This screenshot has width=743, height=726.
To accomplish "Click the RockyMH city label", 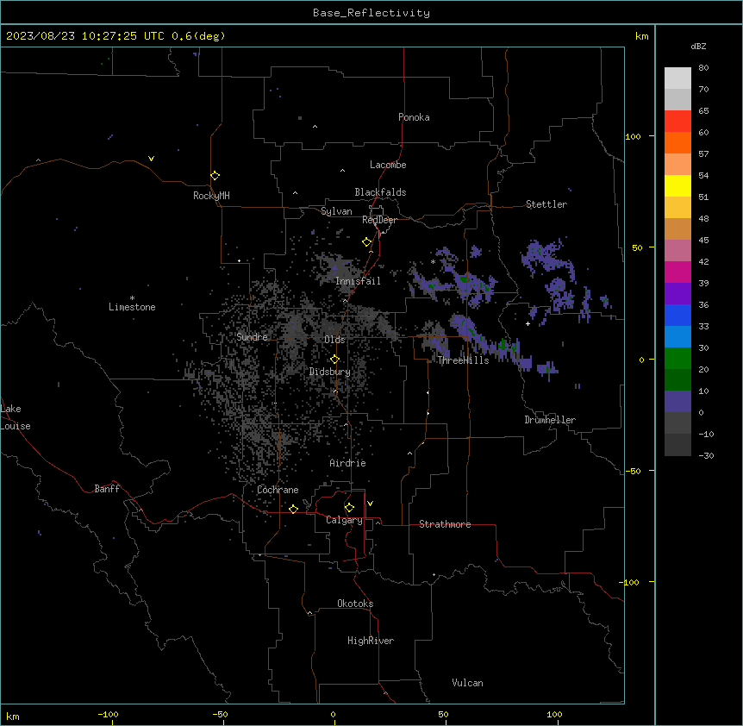I will [211, 196].
